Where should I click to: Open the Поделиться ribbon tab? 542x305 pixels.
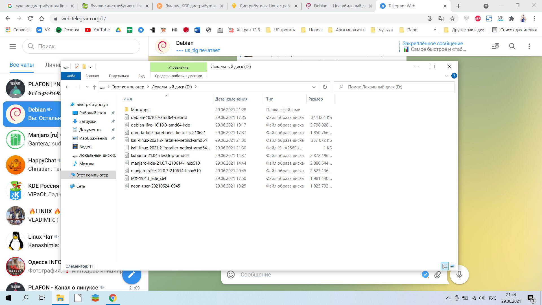[x=119, y=76]
